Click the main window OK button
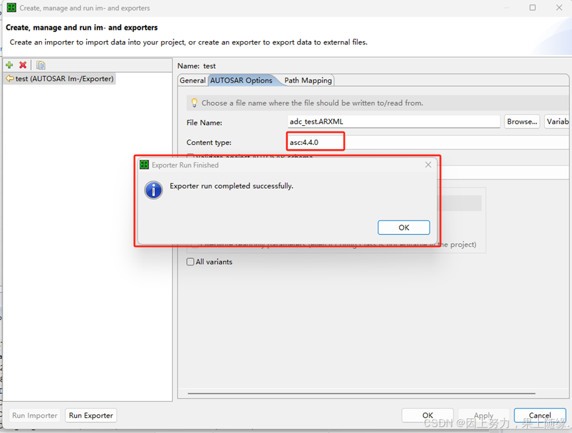The image size is (572, 433). [428, 416]
